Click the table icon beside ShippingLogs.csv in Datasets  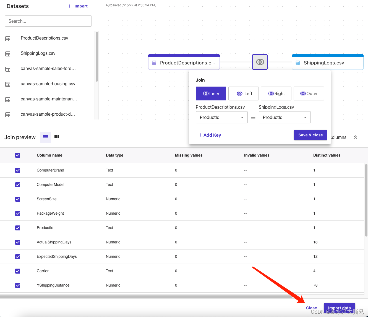point(8,54)
